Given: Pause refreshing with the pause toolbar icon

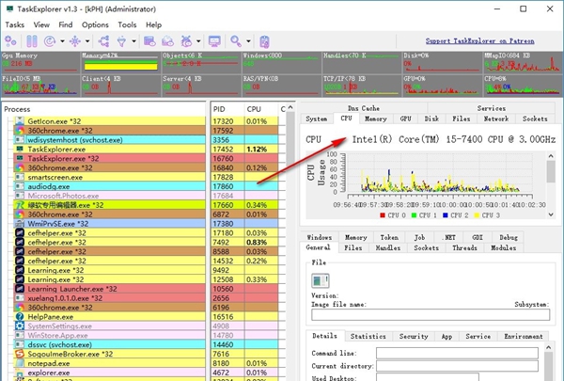Looking at the screenshot, I should point(32,41).
